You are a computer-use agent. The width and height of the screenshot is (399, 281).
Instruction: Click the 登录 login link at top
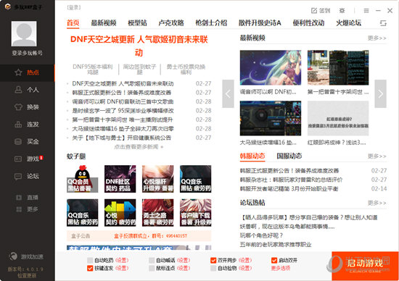(x=74, y=8)
